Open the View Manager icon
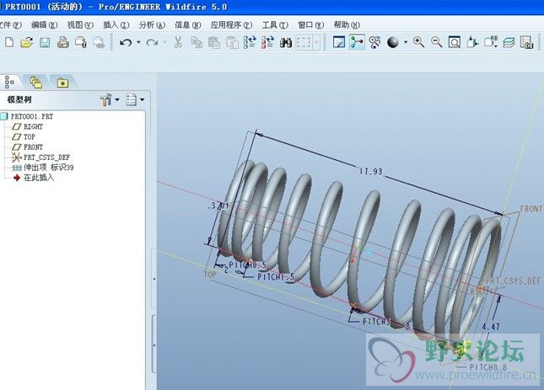Screen dimensions: 544x390 click(x=526, y=43)
